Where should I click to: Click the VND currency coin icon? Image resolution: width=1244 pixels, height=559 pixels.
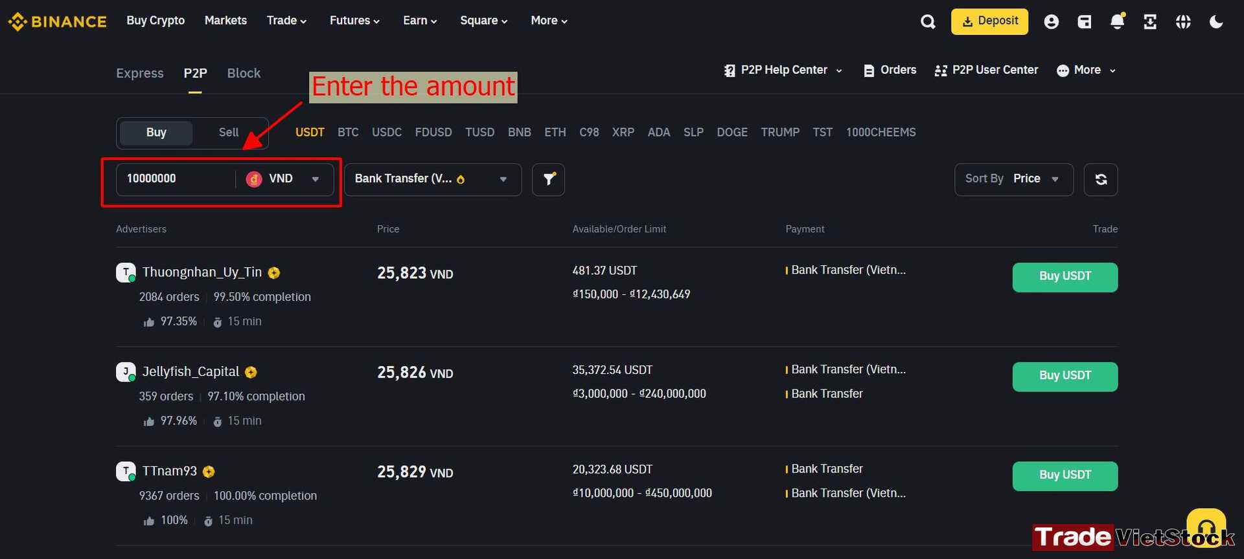tap(254, 179)
